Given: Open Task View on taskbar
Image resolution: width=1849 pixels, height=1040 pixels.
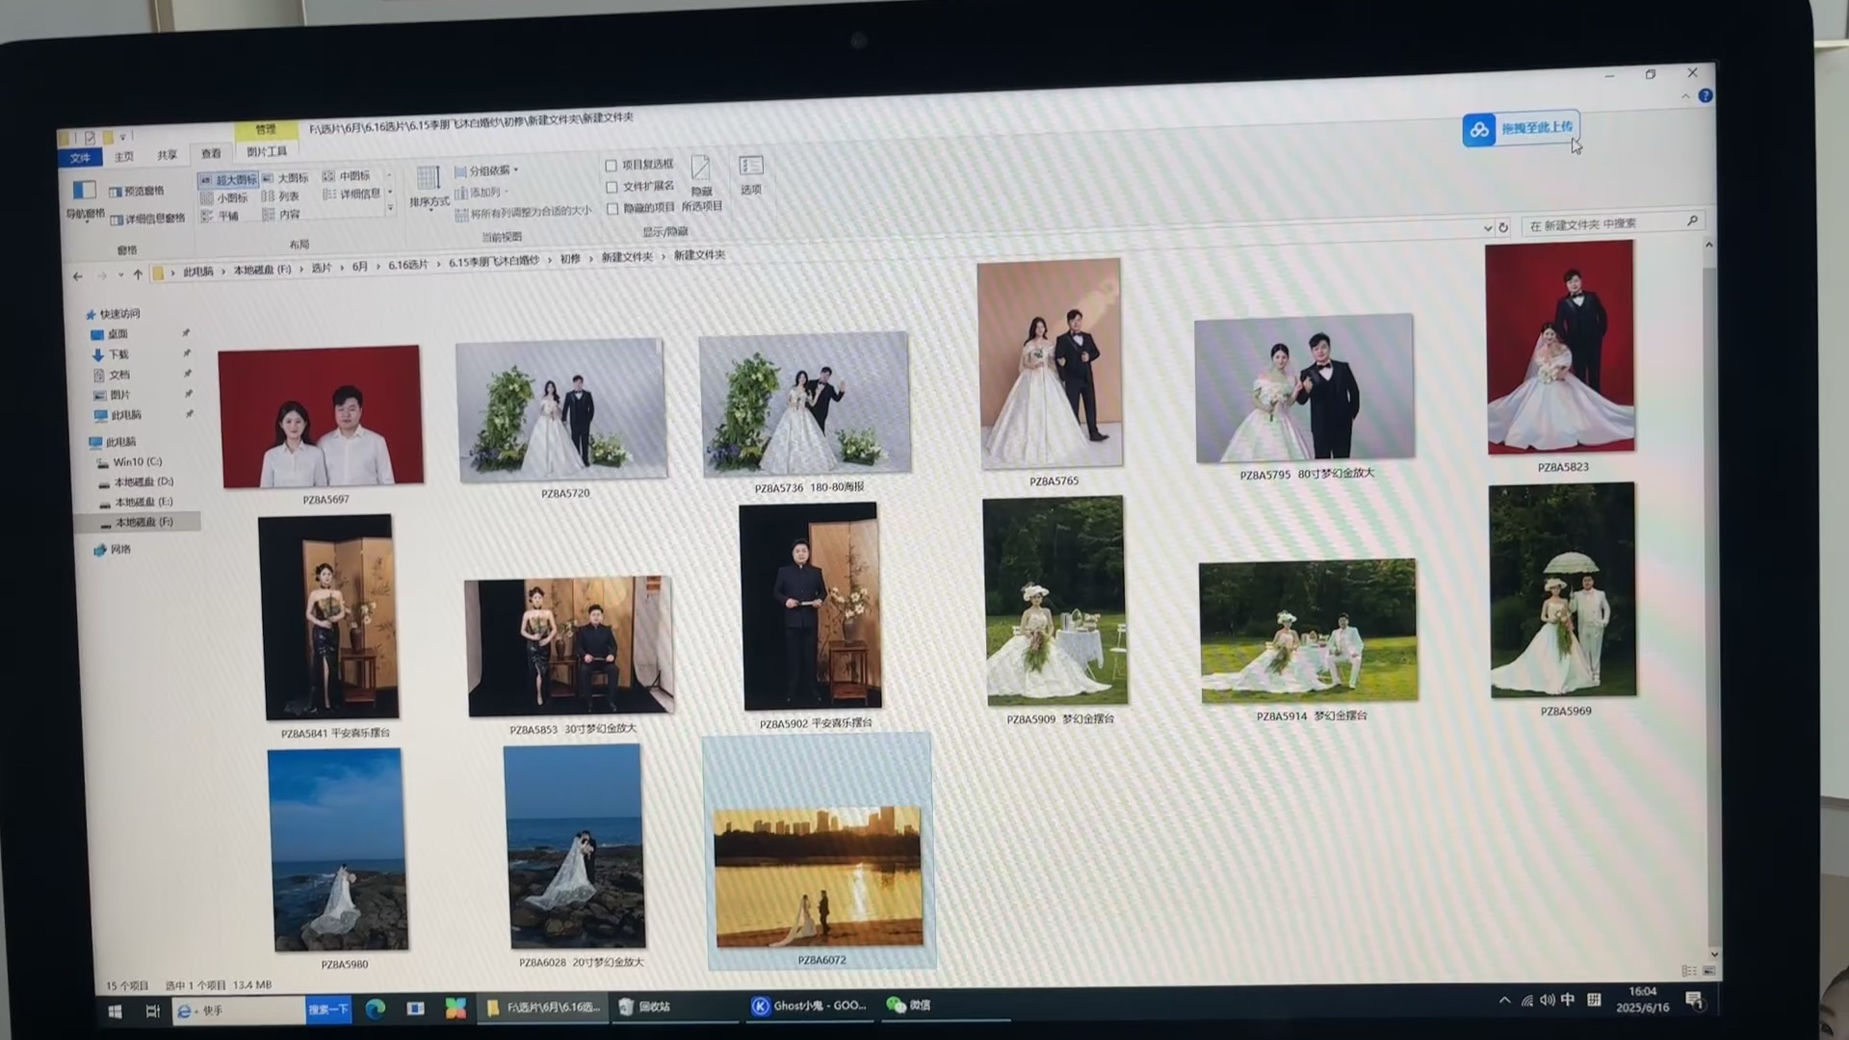Looking at the screenshot, I should (152, 1010).
